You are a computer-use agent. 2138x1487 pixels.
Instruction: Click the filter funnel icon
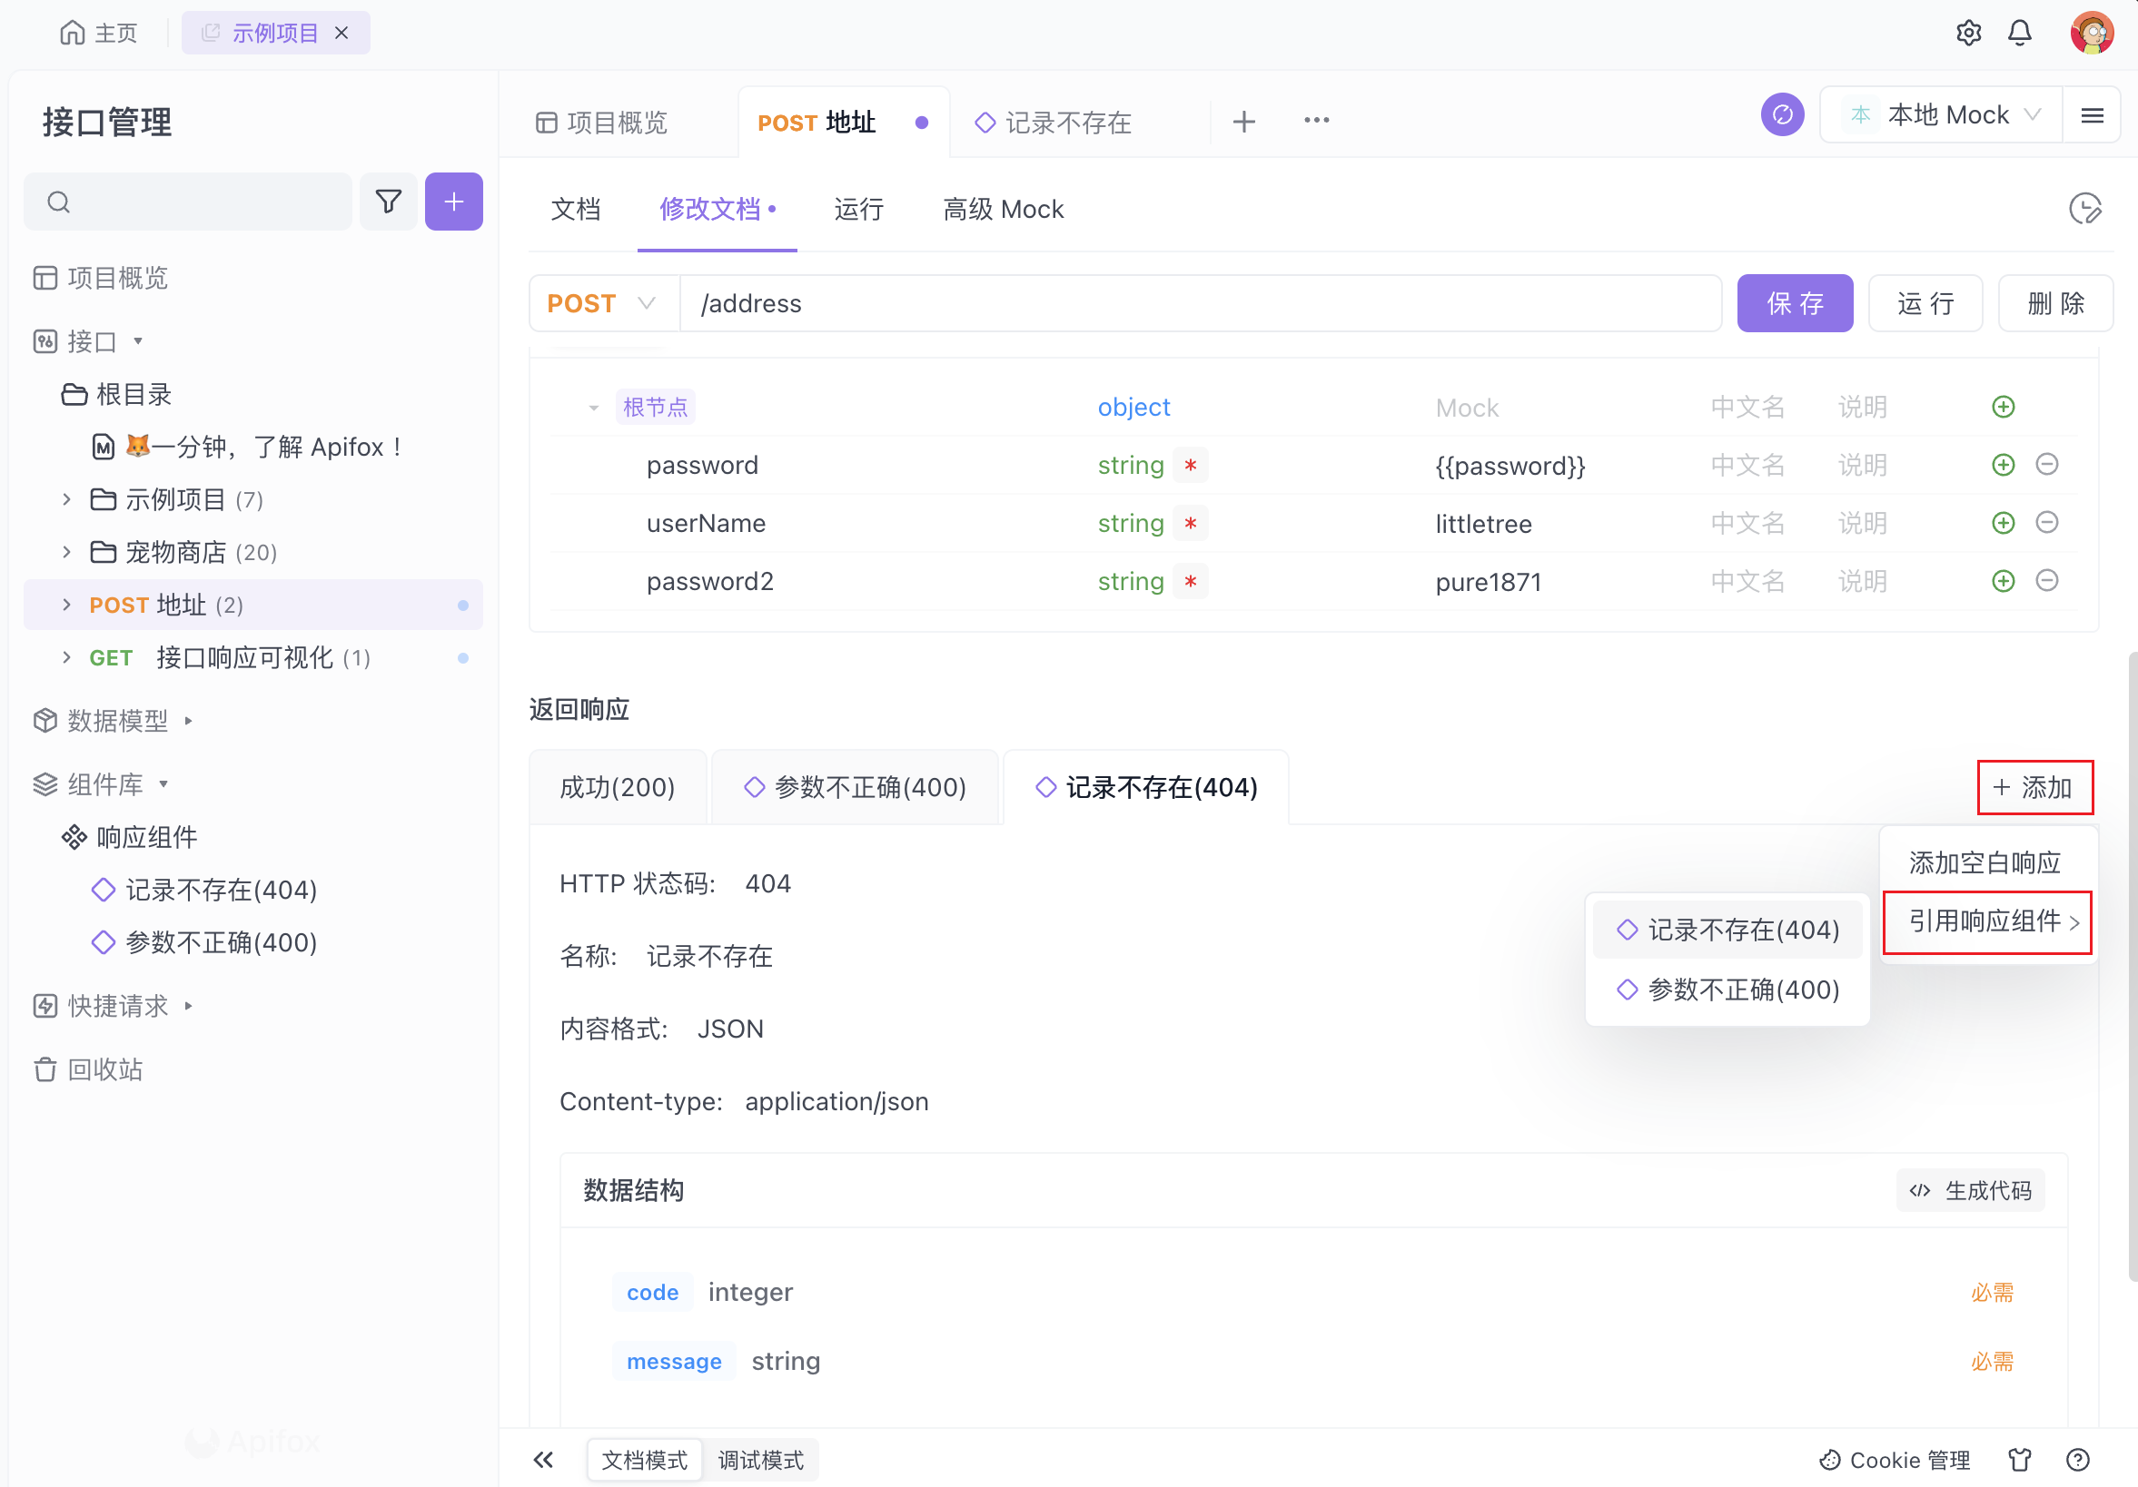pos(389,202)
